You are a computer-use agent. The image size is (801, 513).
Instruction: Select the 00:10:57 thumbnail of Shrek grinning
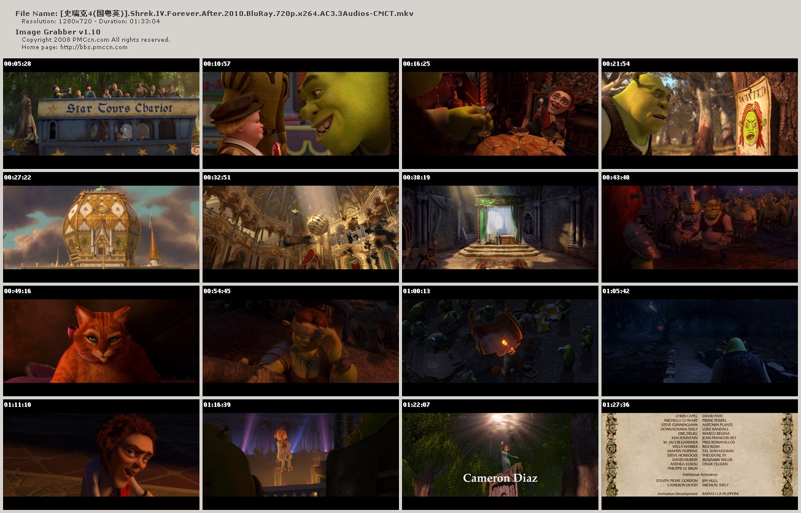[x=301, y=114]
